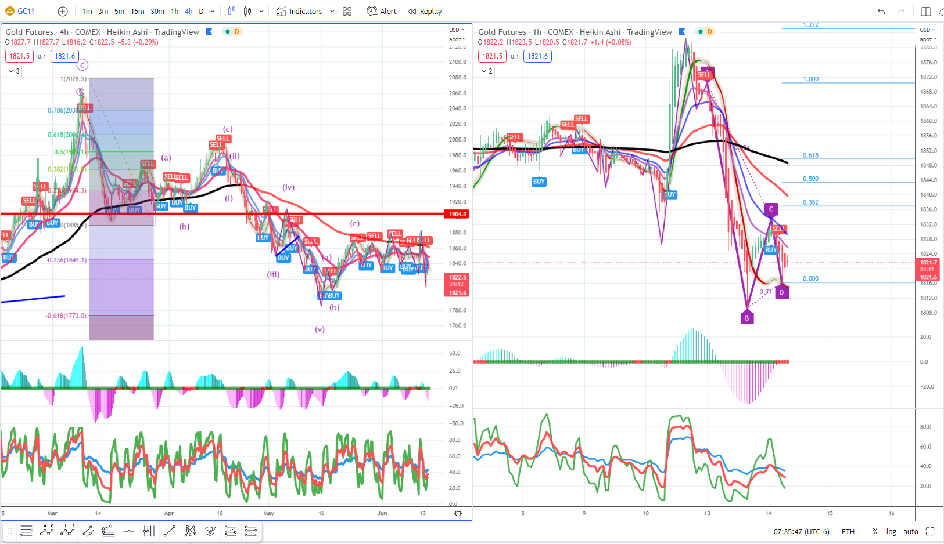Open the Indicators dialog
This screenshot has height=544, width=944.
coord(299,12)
